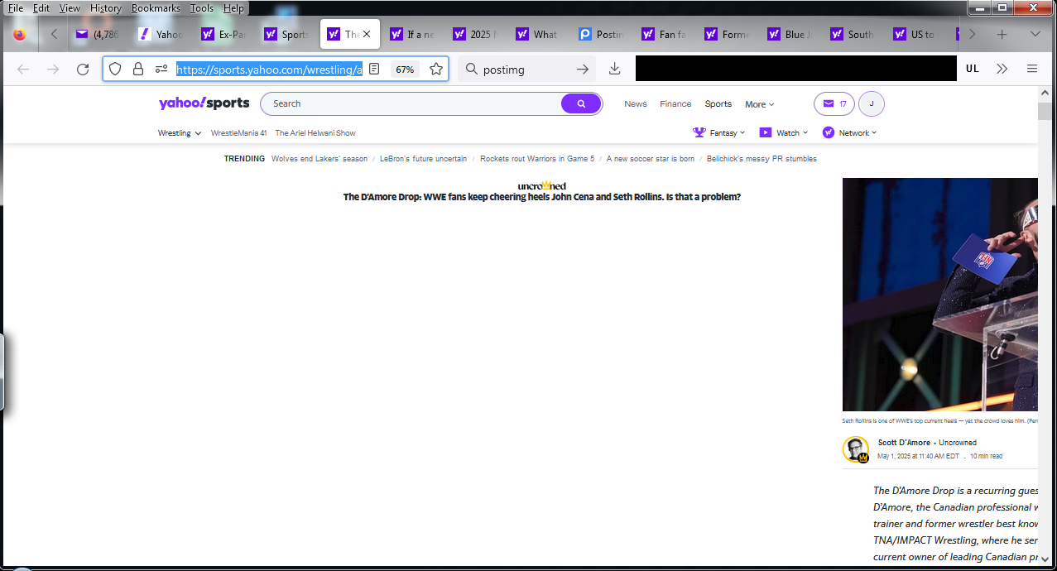Open the History menu

coord(105,8)
